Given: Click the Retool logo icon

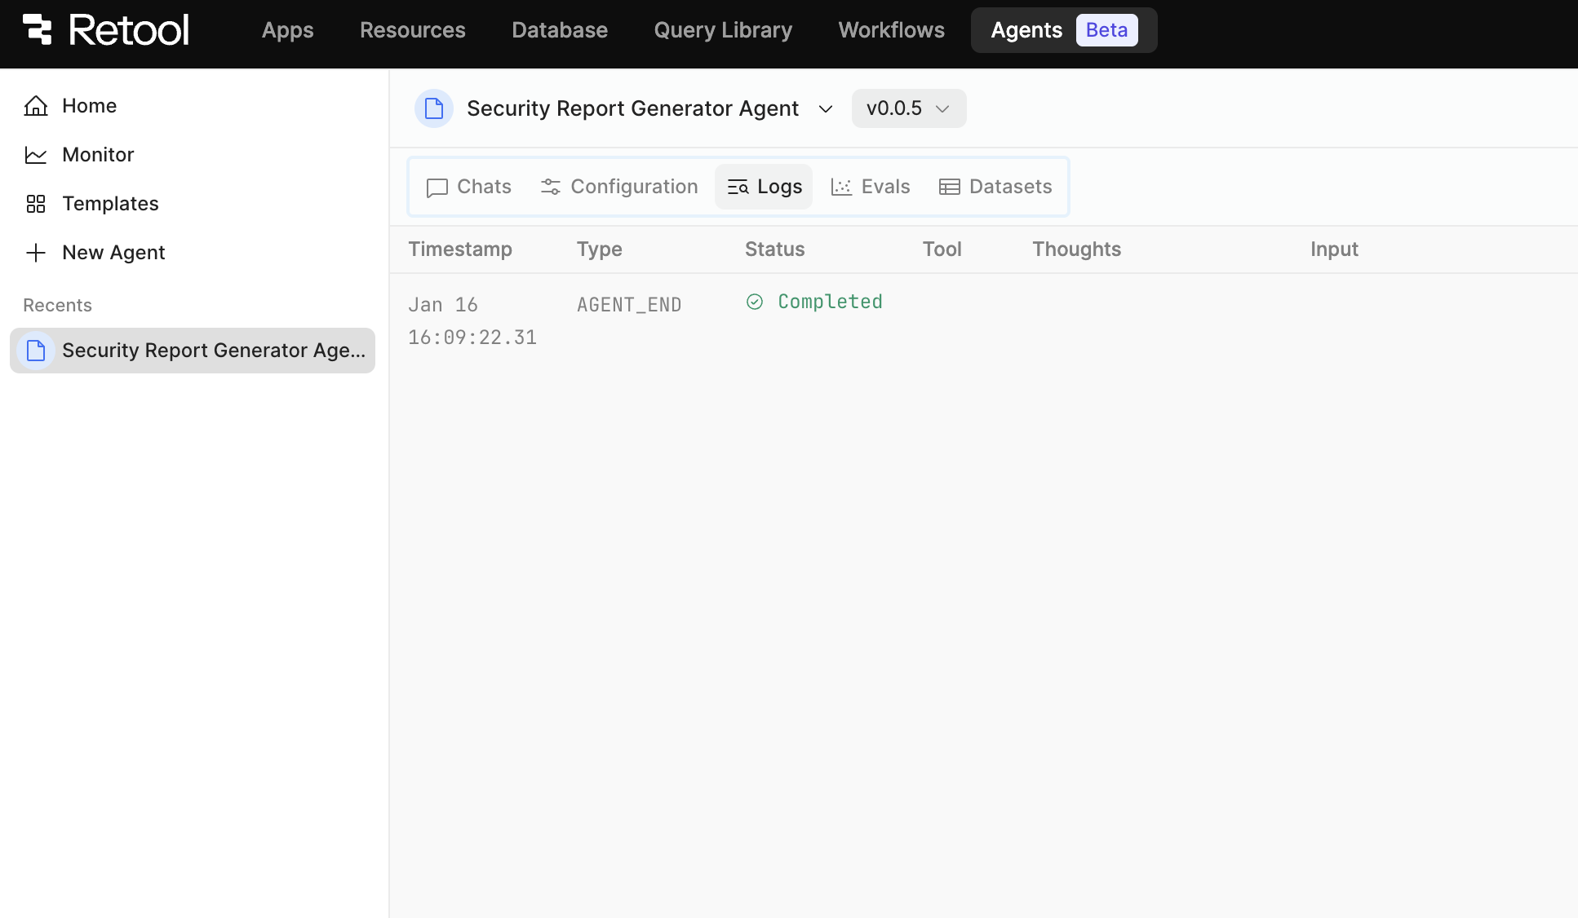Looking at the screenshot, I should coord(37,29).
